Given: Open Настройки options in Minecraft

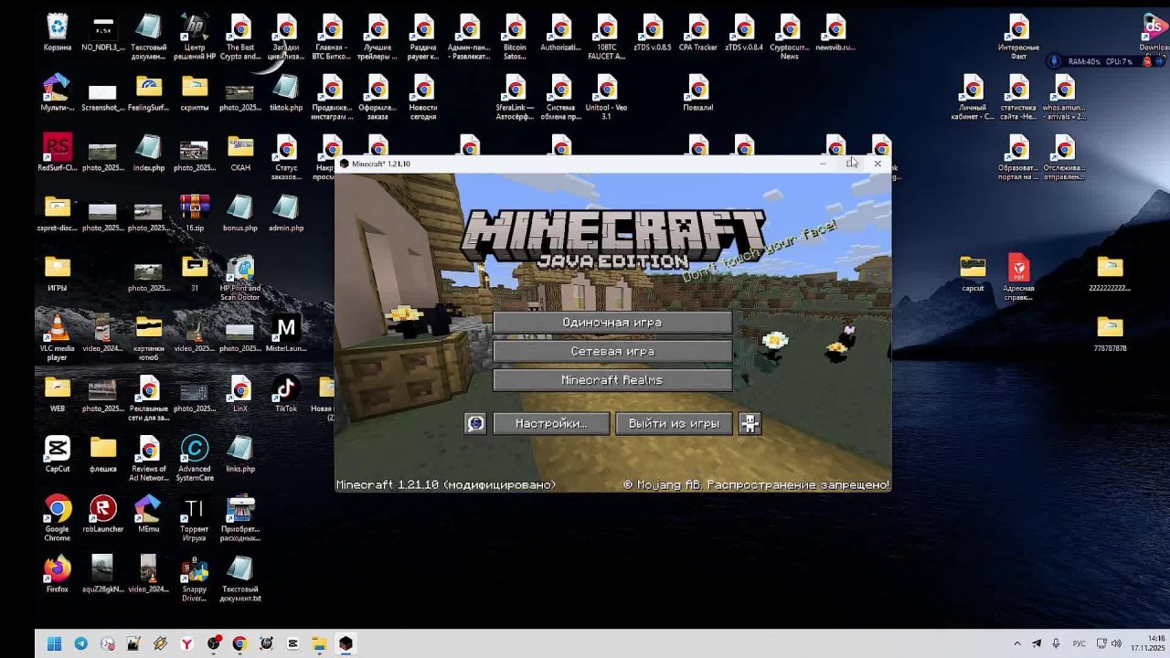Looking at the screenshot, I should pyautogui.click(x=550, y=424).
